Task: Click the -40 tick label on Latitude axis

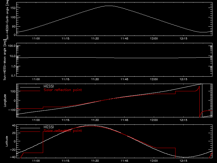Action: tap(13, 157)
